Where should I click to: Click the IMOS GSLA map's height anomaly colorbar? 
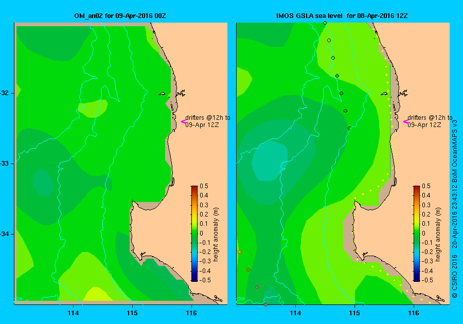416,233
